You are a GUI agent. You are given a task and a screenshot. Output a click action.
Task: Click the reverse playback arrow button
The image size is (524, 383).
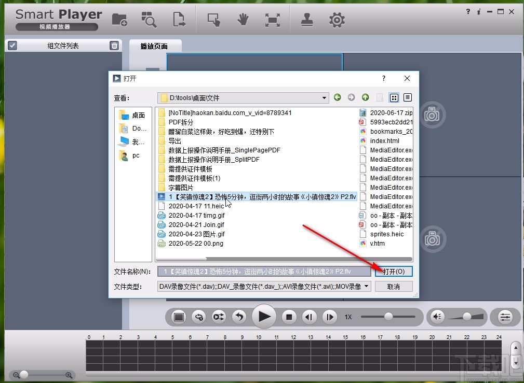click(x=239, y=317)
